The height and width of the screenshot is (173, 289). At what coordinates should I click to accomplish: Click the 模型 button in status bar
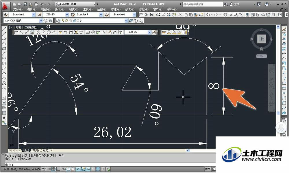tap(208, 169)
